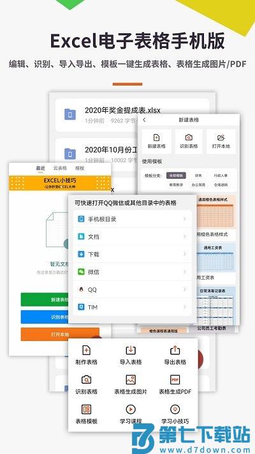Select the 全部模板 category chip

pos(176,176)
